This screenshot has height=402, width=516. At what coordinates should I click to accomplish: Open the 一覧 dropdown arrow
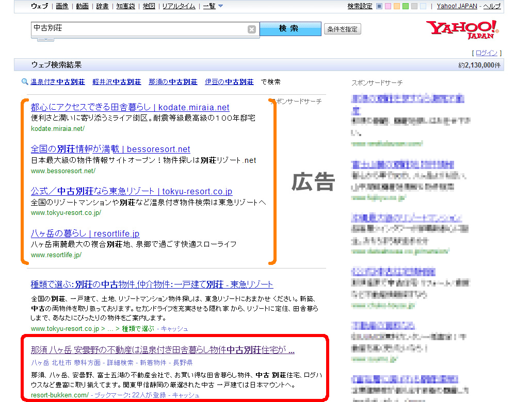tap(220, 6)
